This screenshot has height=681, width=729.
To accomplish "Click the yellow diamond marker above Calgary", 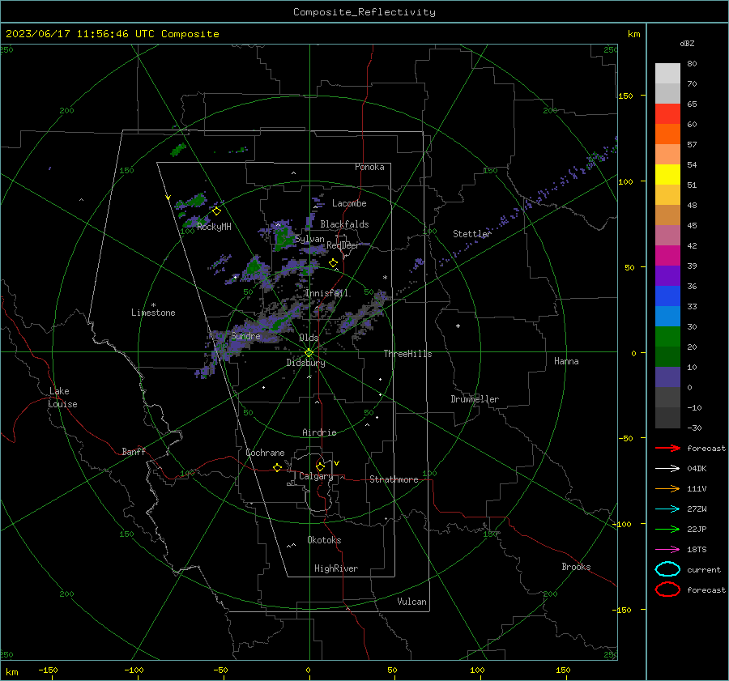I will [x=320, y=466].
